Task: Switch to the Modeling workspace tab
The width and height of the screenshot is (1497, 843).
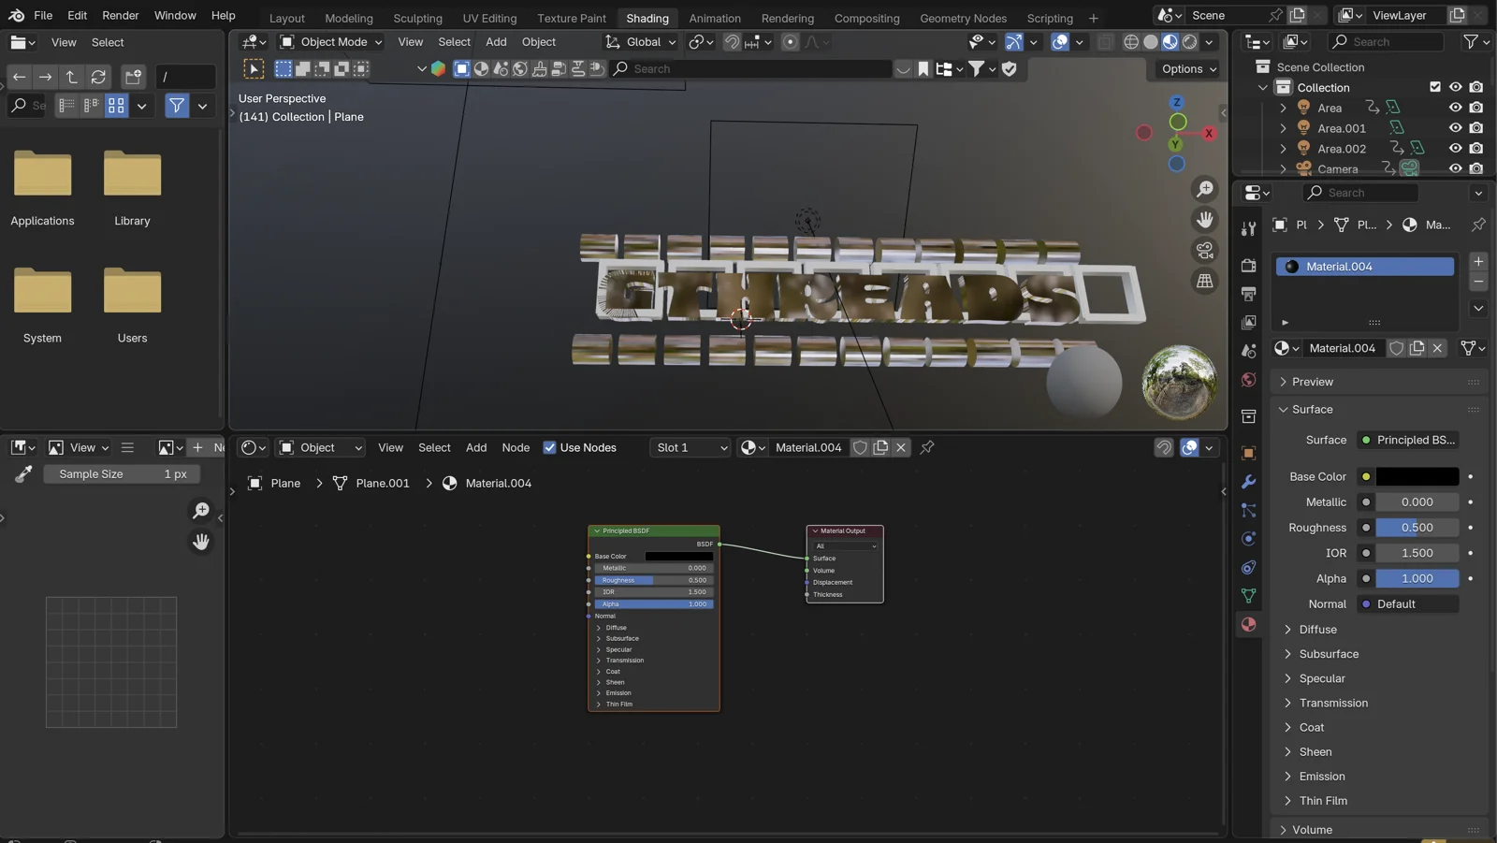Action: [x=349, y=18]
